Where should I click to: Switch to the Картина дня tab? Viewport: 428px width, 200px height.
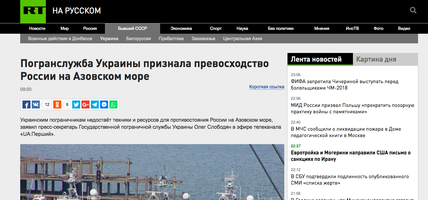[x=385, y=59]
